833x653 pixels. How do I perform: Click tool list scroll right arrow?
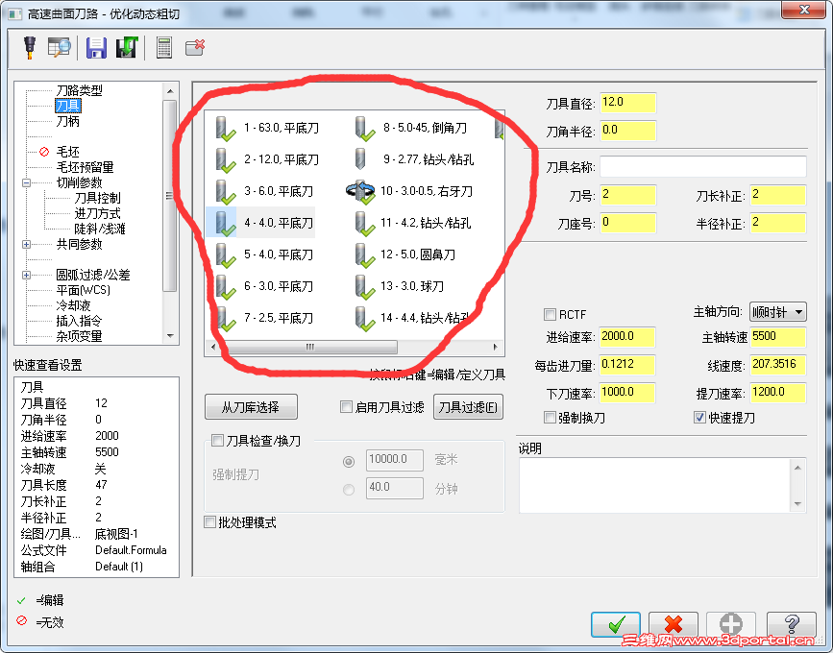pyautogui.click(x=495, y=348)
